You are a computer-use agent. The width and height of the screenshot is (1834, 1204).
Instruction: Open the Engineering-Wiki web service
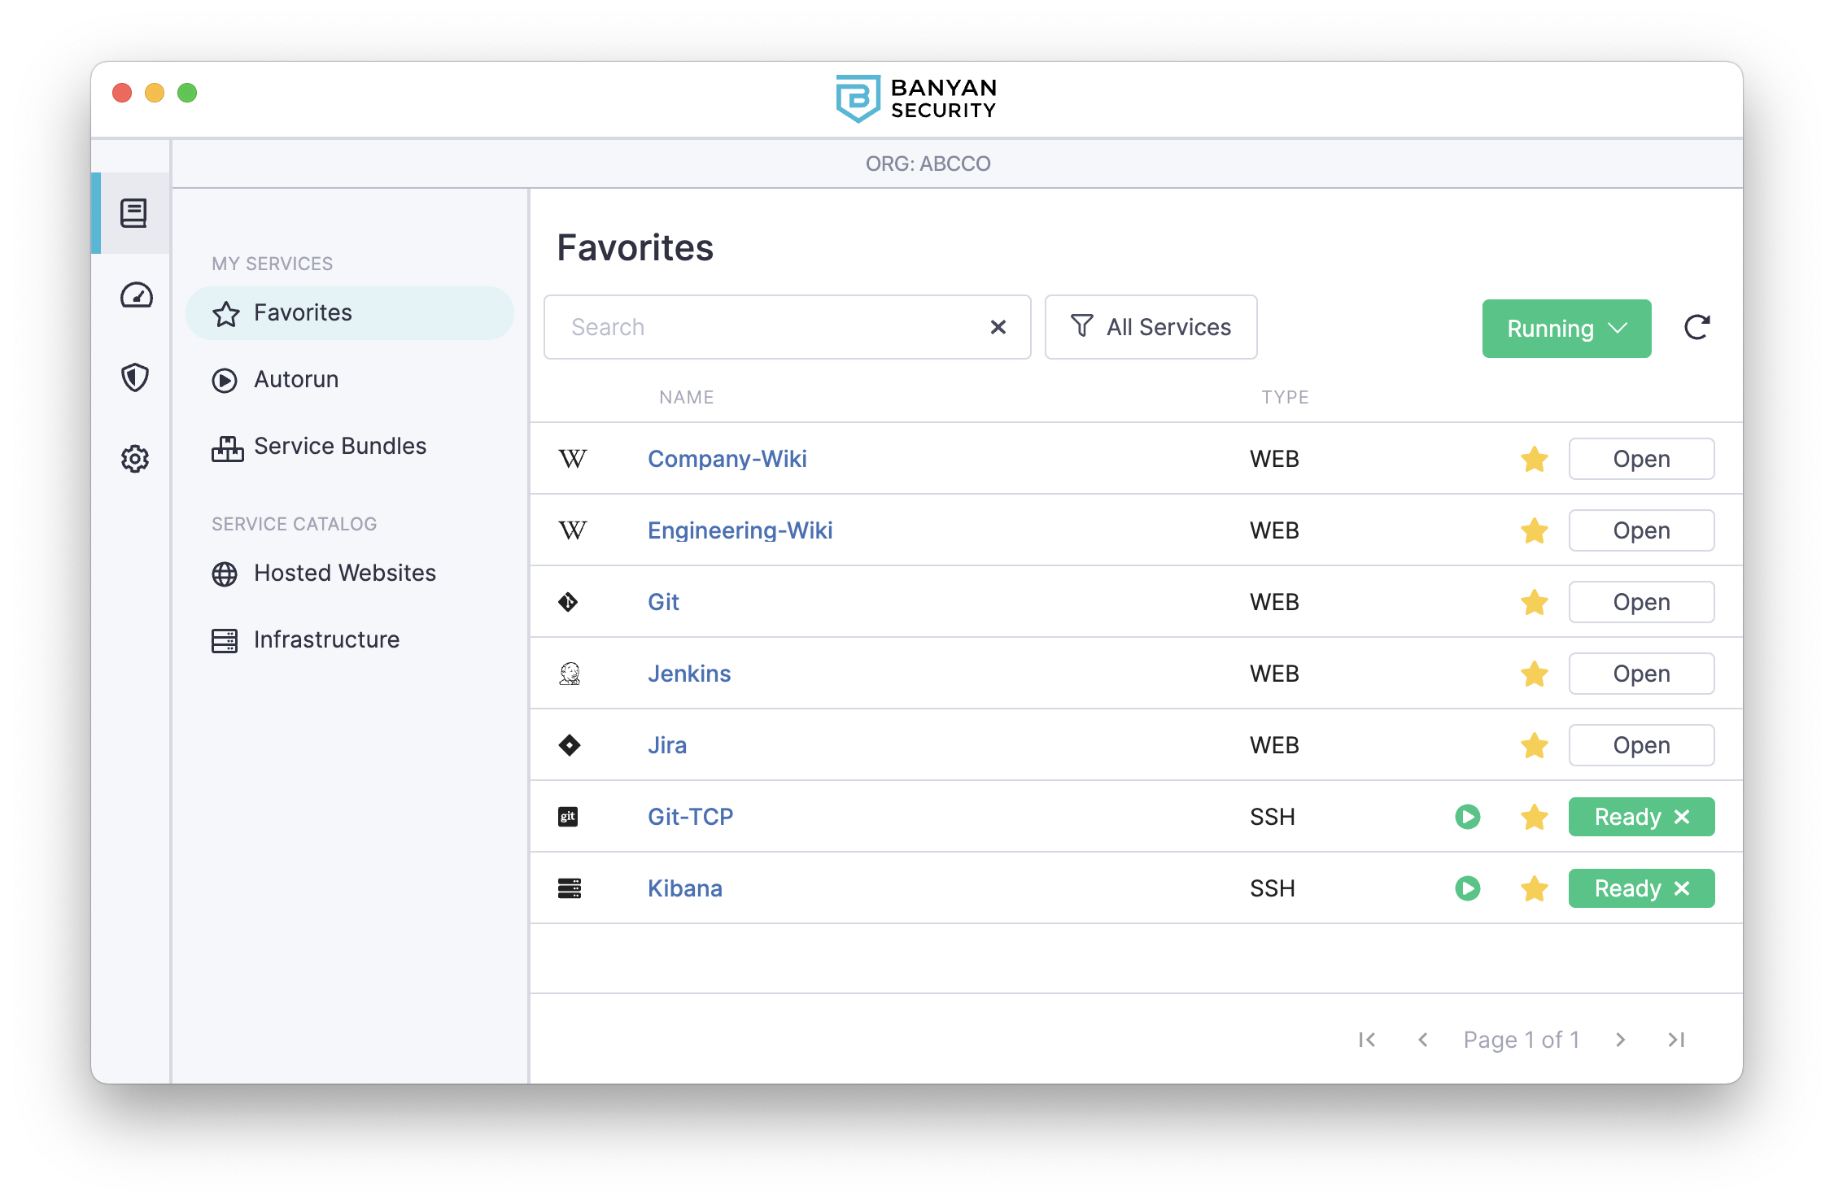tap(1640, 530)
